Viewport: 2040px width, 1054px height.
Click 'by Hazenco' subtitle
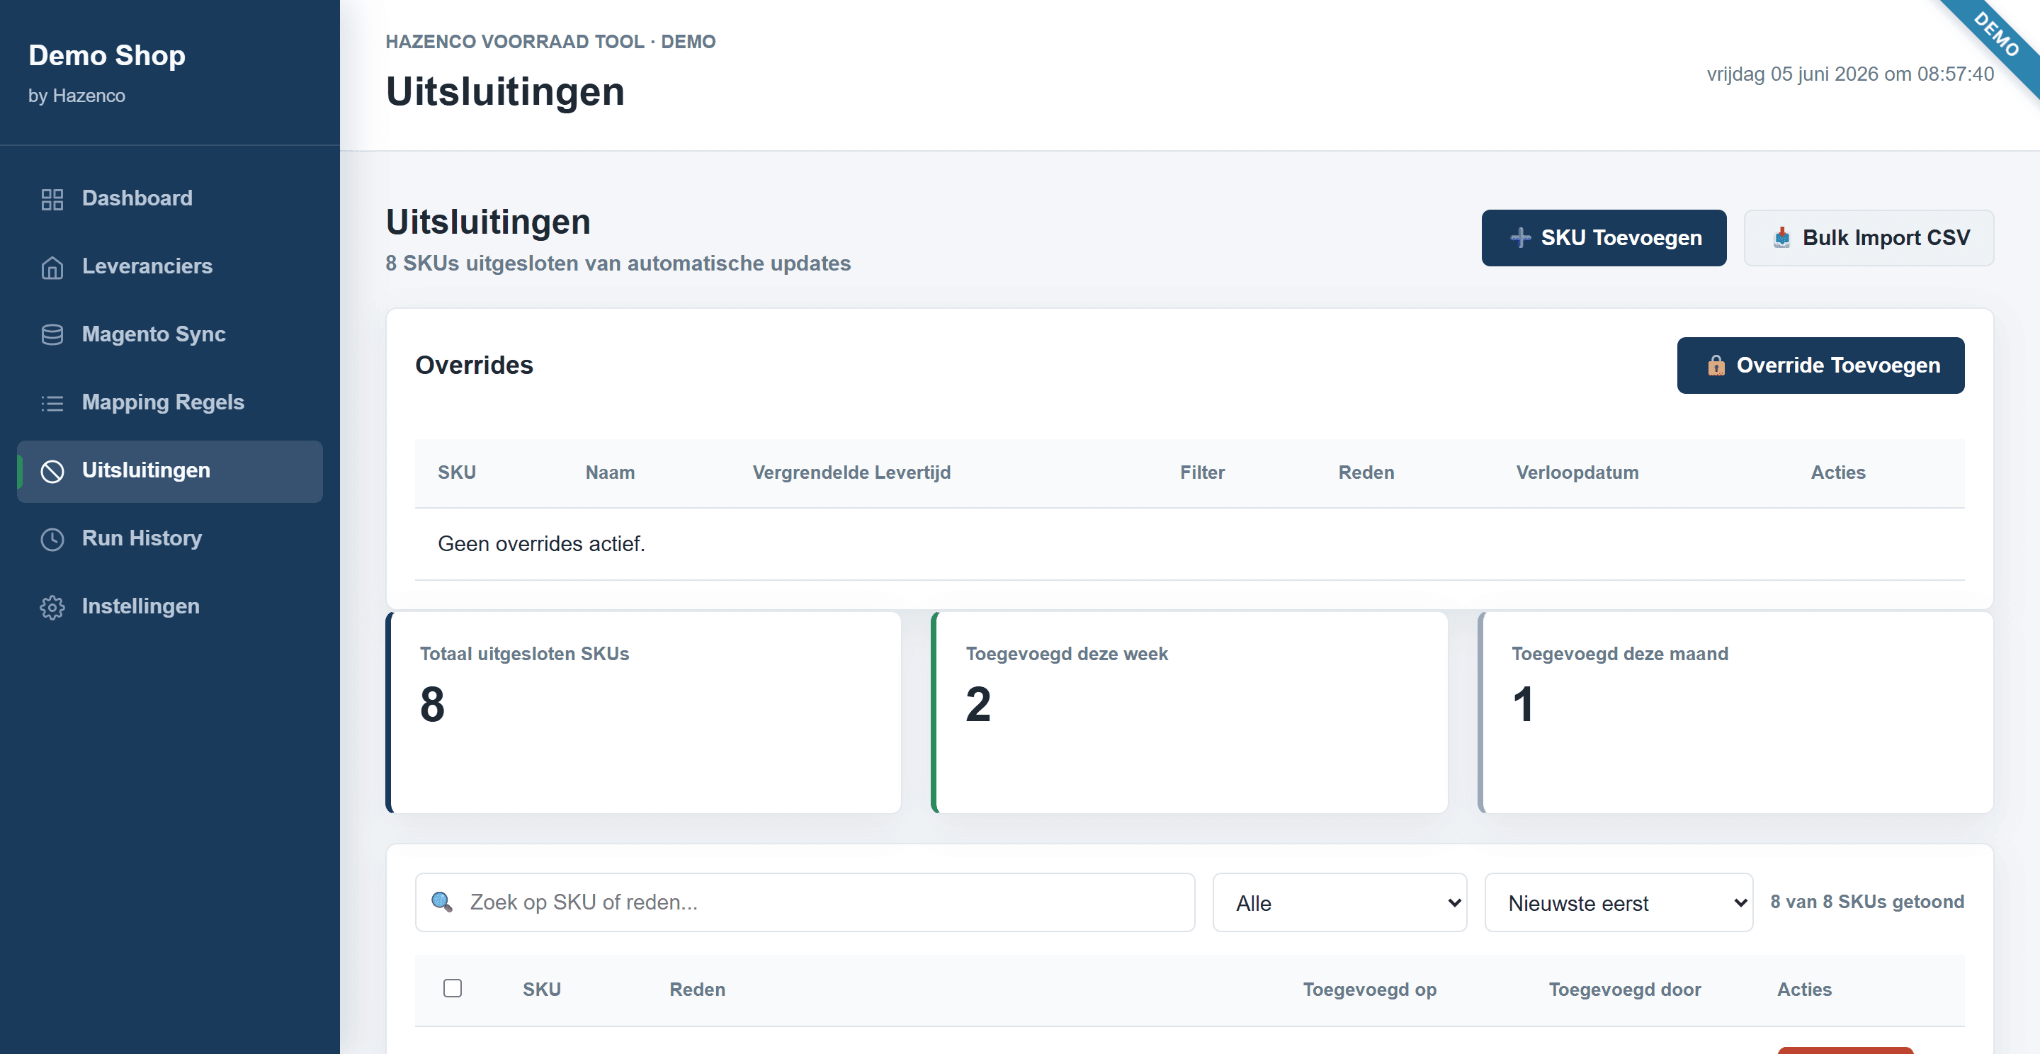pos(76,96)
